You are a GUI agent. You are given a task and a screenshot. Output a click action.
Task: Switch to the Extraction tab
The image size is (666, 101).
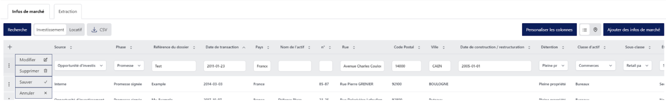tap(68, 11)
